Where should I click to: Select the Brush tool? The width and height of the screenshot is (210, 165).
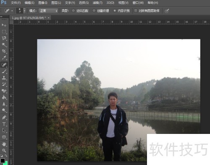(4, 71)
